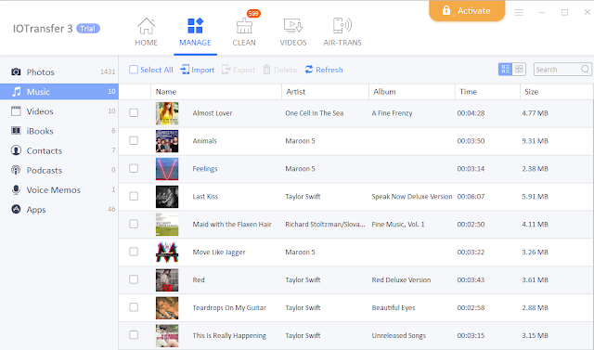This screenshot has height=350, width=594.
Task: Click the Red album art thumbnail
Action: click(x=167, y=280)
